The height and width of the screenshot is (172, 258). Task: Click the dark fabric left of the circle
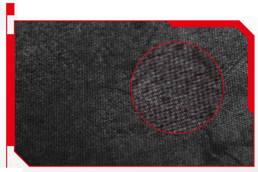[x=72, y=90]
